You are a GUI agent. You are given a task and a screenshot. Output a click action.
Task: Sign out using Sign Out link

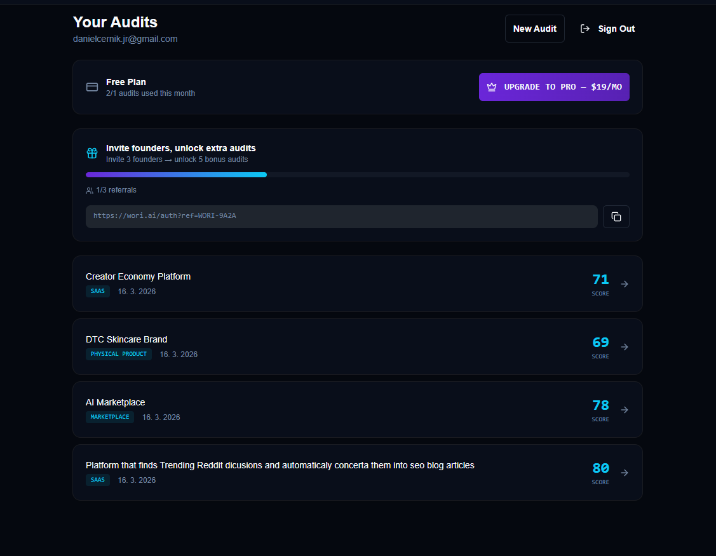(x=607, y=29)
